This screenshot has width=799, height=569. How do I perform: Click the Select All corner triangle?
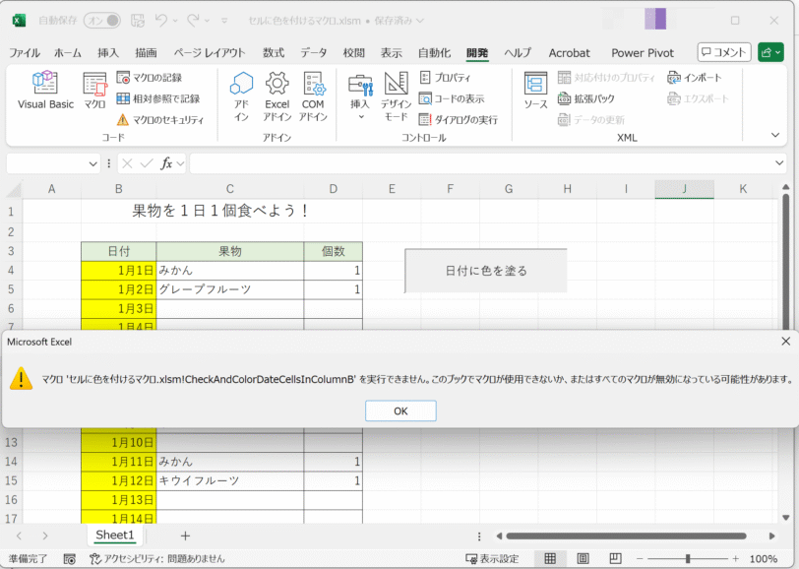point(14,190)
